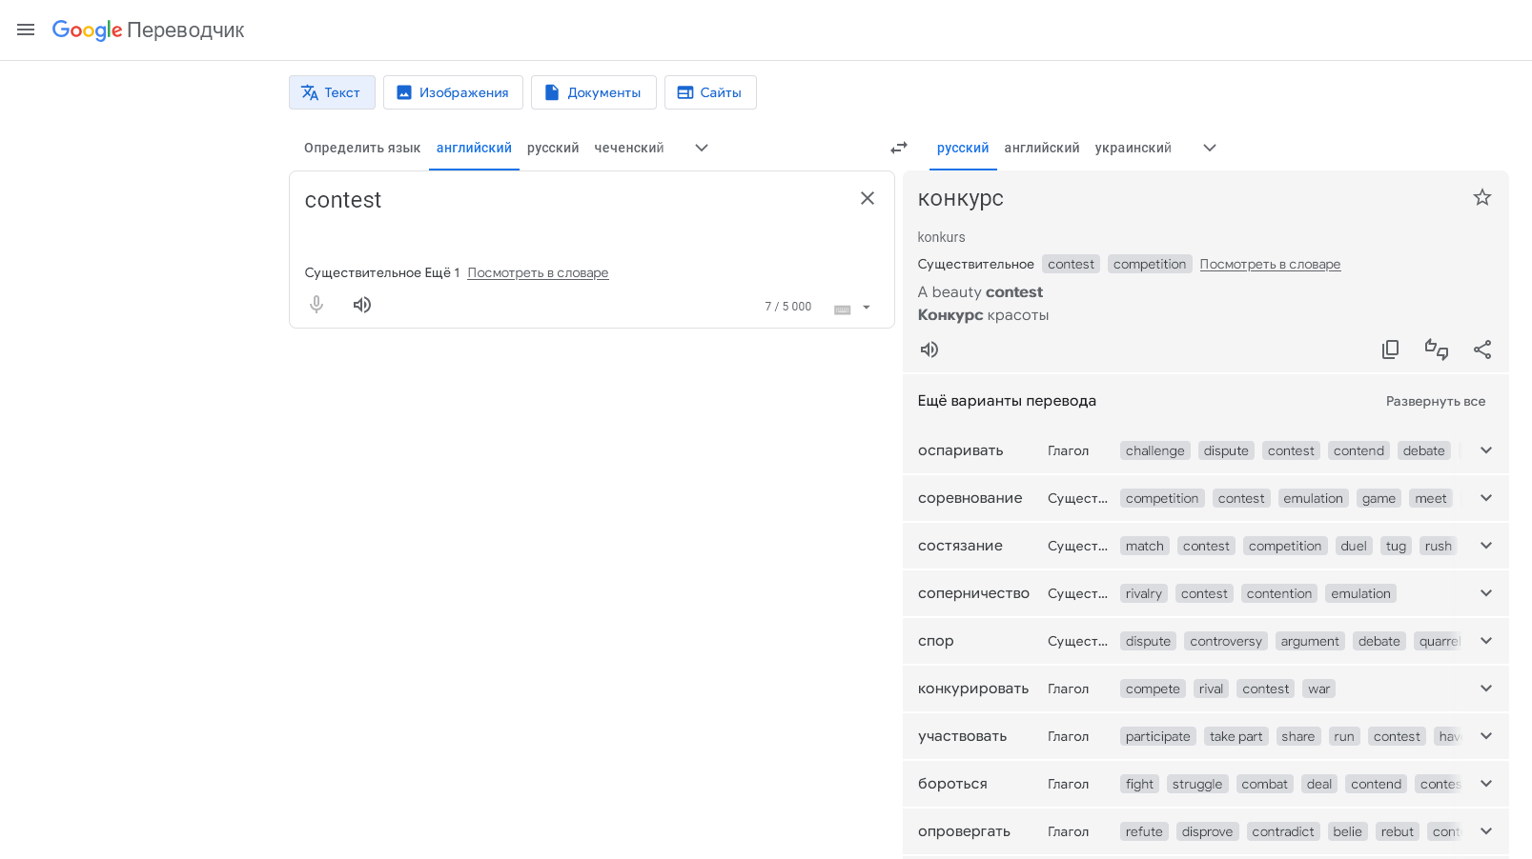Click the 'struggle' synonym chip
This screenshot has height=859, width=1532.
tap(1197, 784)
